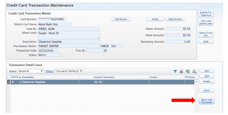Open the chart icon in detail toolbar
Screen dimensions: 228x115
181,71
